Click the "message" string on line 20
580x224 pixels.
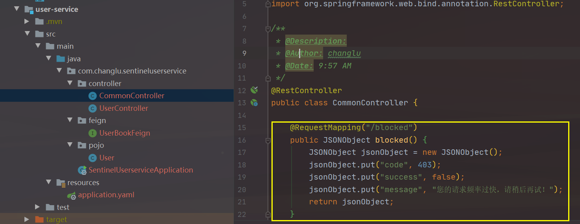pyautogui.click(x=401, y=189)
